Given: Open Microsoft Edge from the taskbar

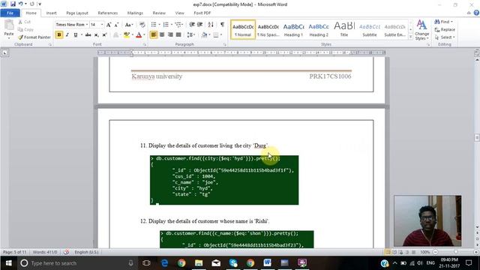Looking at the screenshot, I should [165, 263].
